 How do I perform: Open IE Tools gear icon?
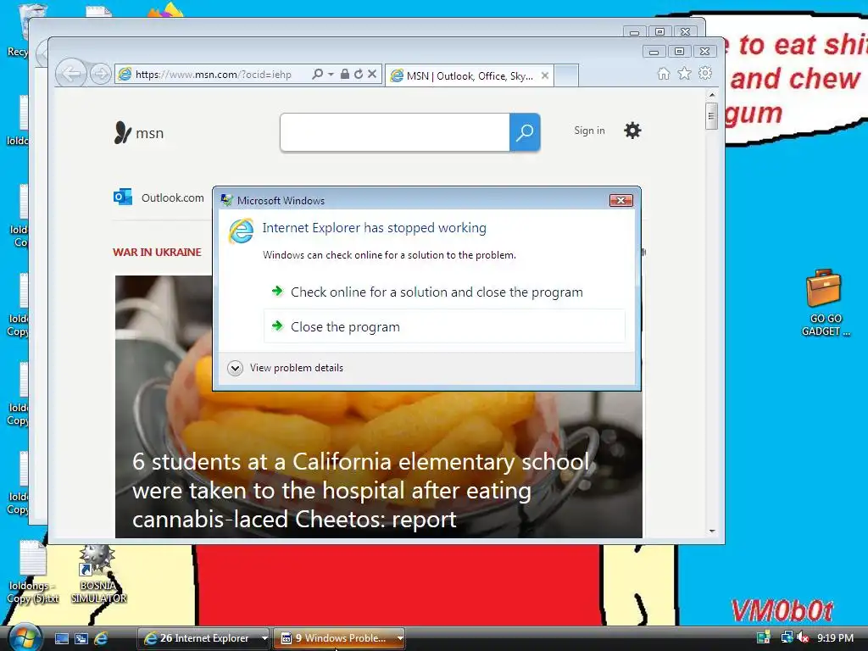pos(704,73)
